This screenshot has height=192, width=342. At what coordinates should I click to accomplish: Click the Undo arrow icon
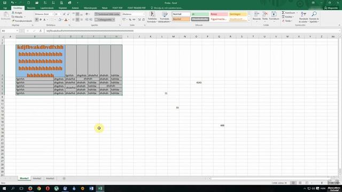pyautogui.click(x=12, y=3)
